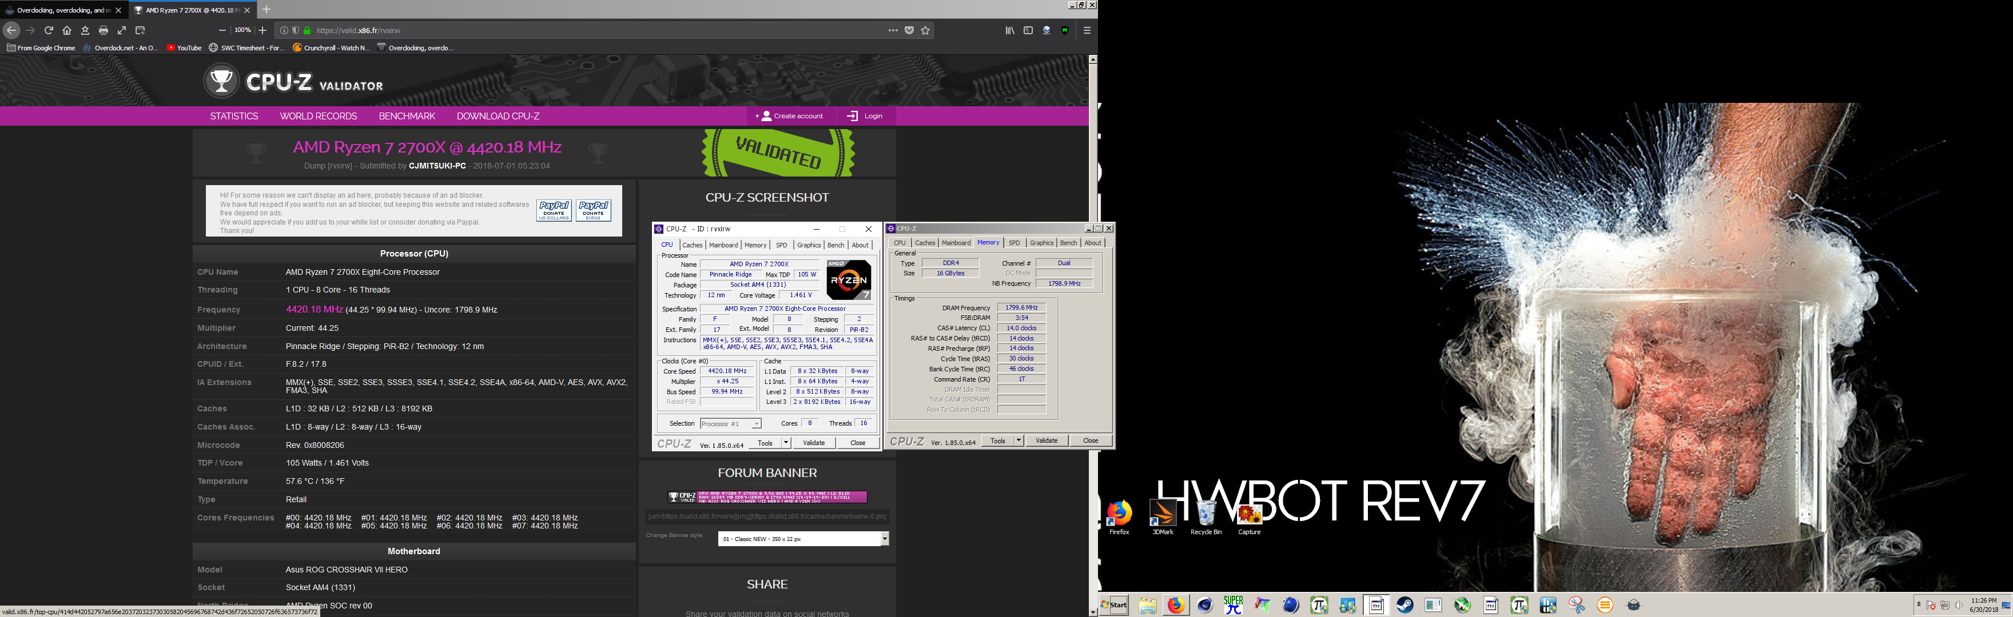Open Steam from the taskbar
The width and height of the screenshot is (2013, 617).
click(x=1405, y=604)
